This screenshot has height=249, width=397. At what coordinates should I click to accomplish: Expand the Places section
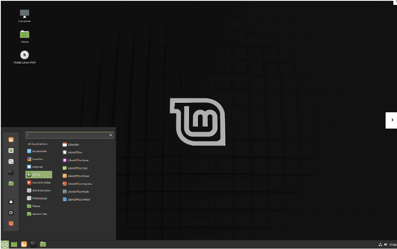[35, 206]
